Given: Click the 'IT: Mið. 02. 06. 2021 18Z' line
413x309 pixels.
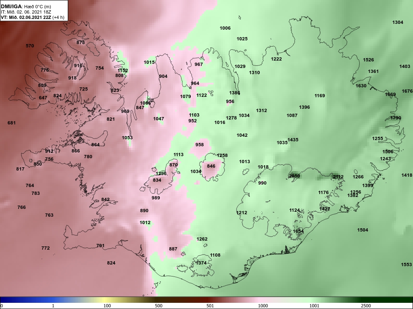Looking at the screenshot, I should [x=26, y=12].
